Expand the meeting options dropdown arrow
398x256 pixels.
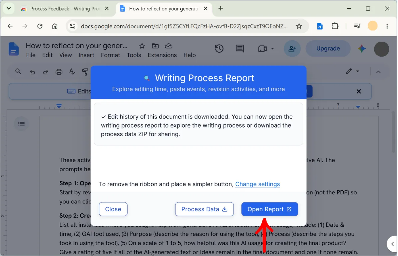[x=273, y=49]
